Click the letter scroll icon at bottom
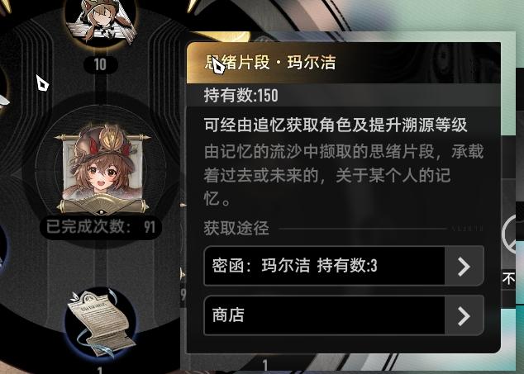 click(x=101, y=324)
